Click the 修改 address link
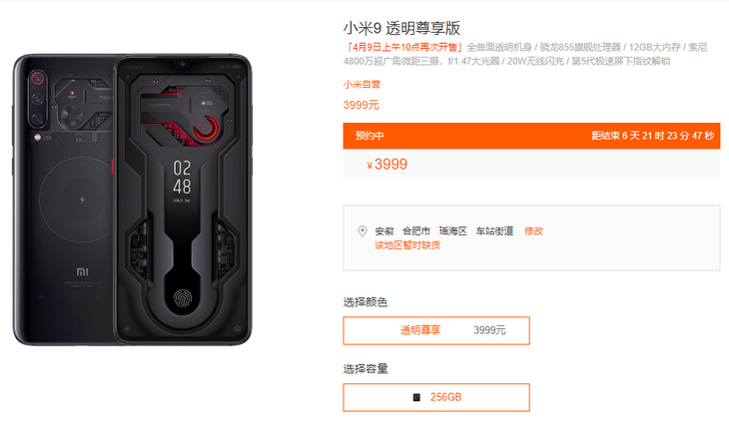Image resolution: width=729 pixels, height=427 pixels. pos(533,230)
